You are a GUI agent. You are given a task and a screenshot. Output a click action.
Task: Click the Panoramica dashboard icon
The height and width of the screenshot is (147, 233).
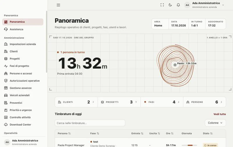pyautogui.click(x=6, y=22)
